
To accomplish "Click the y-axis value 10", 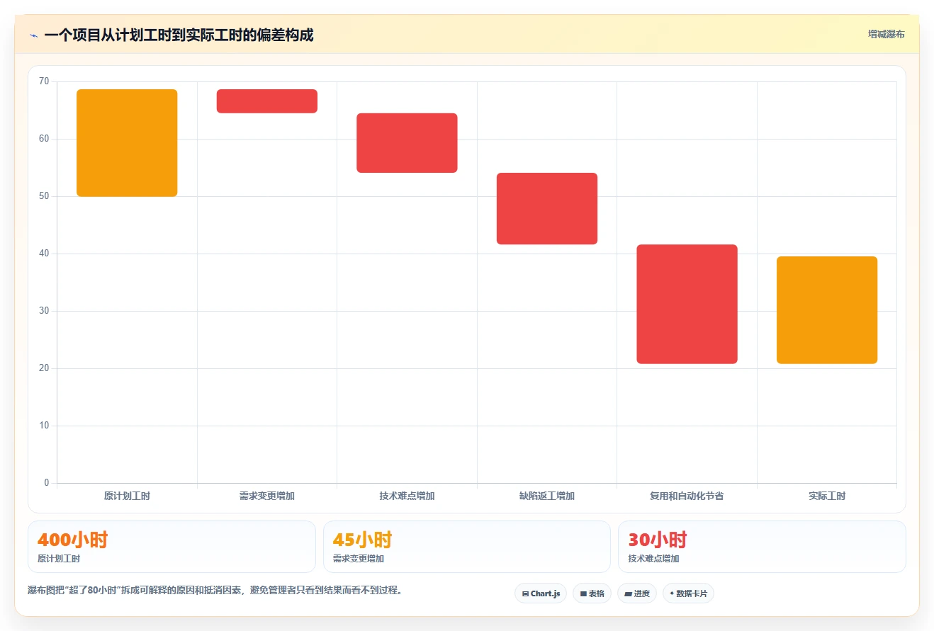I will pos(44,426).
